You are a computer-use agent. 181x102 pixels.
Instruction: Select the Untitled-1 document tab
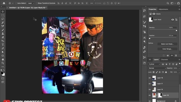point(28,8)
